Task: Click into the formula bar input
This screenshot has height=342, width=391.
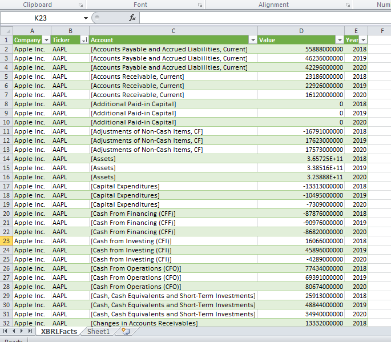Action: coord(265,18)
